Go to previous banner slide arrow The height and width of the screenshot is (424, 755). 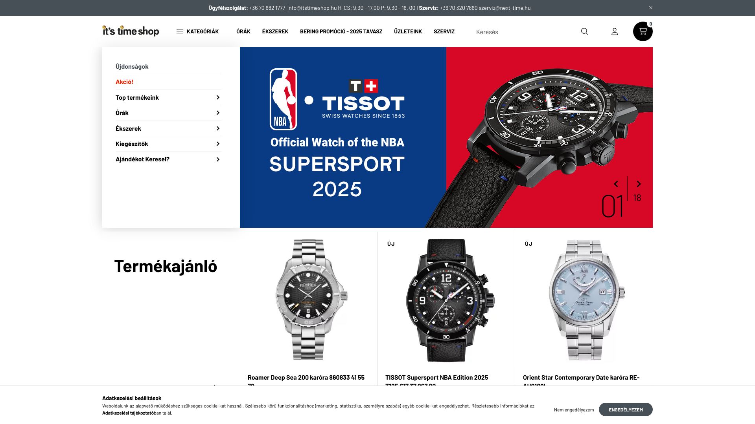point(616,184)
